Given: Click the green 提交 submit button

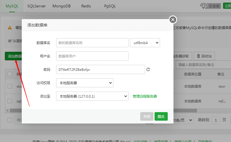Looking at the screenshot, I should coord(161,116).
